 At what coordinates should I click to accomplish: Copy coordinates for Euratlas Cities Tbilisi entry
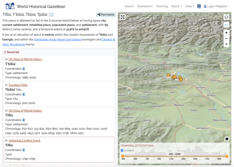click(x=24, y=94)
